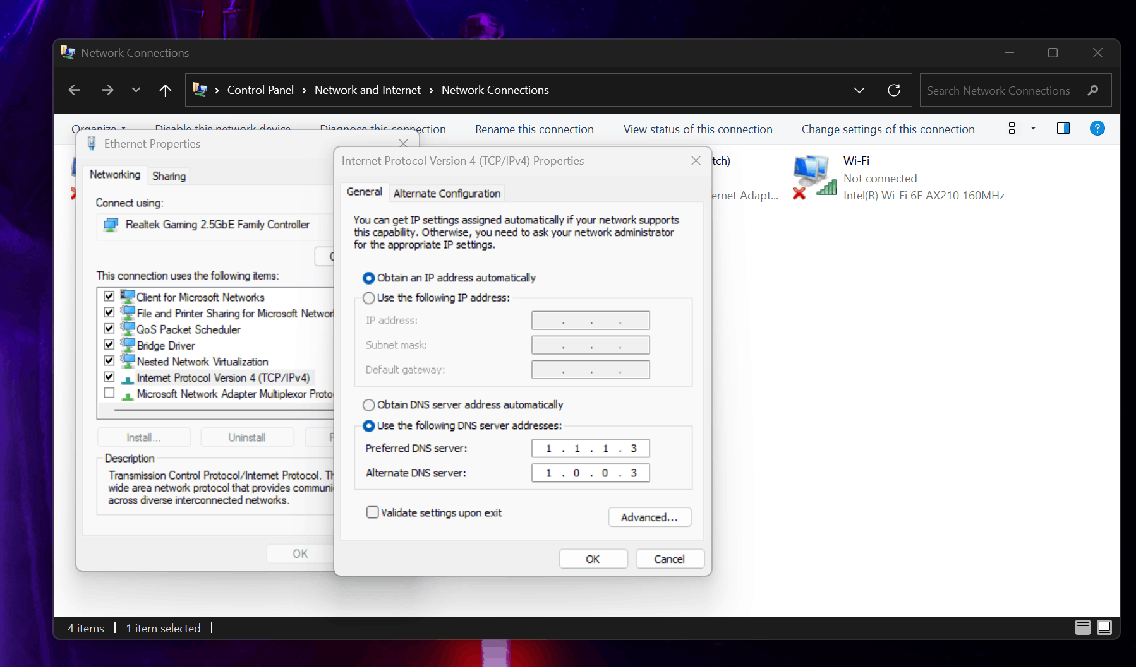
Task: Select Obtain DNS server address automatically
Action: pyautogui.click(x=370, y=404)
